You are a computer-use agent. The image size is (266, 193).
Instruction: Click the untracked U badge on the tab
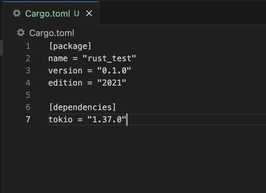[x=77, y=14]
